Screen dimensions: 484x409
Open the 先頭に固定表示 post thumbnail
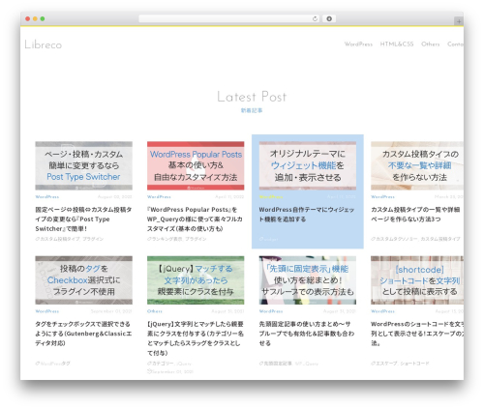click(308, 280)
